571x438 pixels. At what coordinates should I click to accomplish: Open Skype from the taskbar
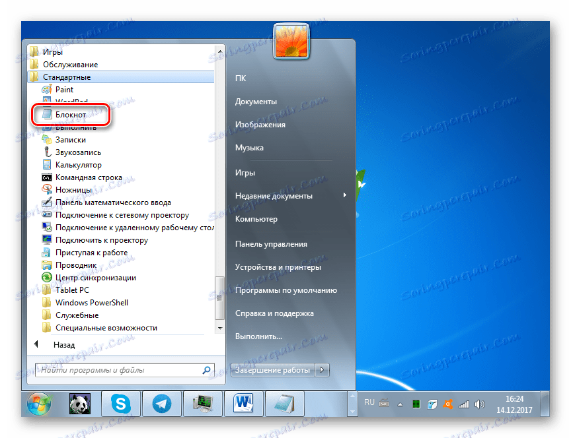click(x=121, y=404)
